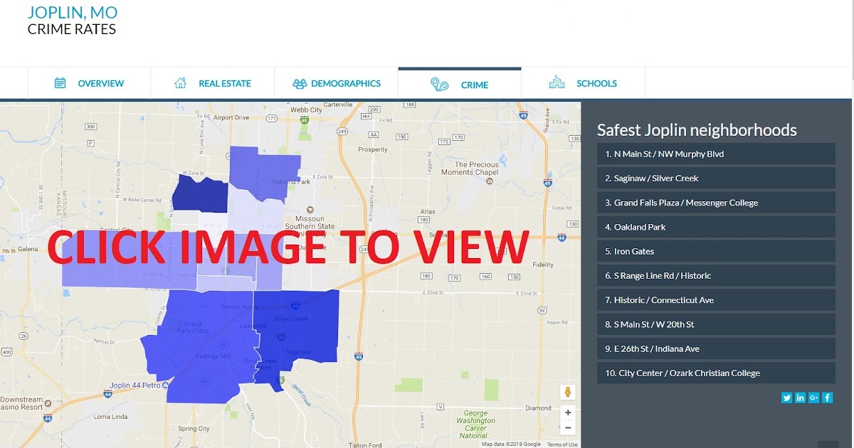Click the school building icon on Schools tab

tap(558, 83)
